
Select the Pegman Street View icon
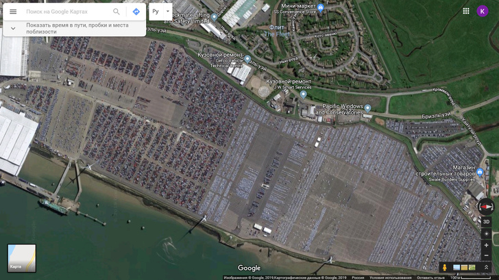445,268
